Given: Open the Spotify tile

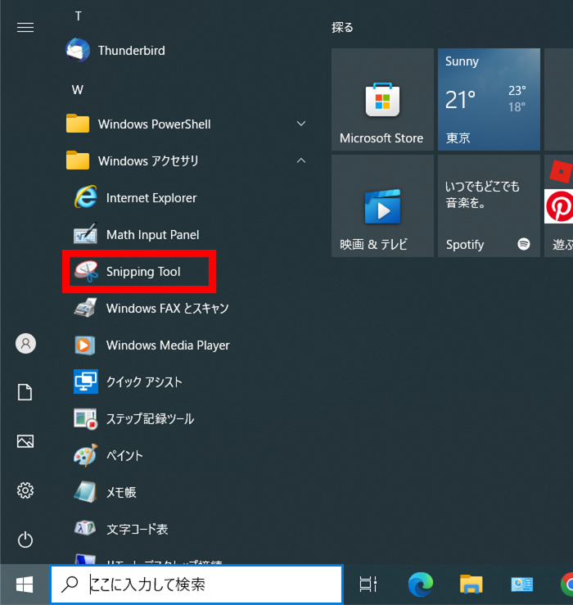Looking at the screenshot, I should (489, 205).
